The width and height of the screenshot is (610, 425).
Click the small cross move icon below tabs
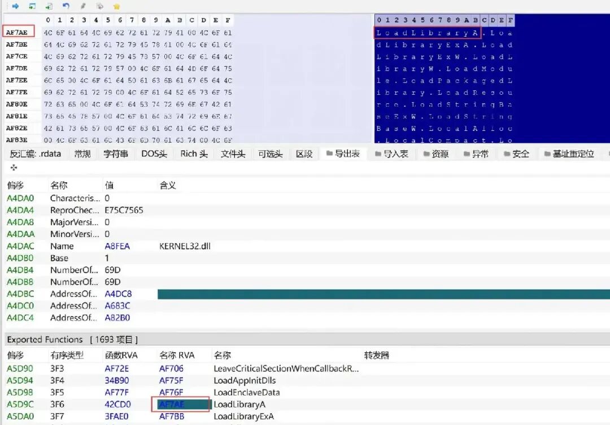click(14, 167)
